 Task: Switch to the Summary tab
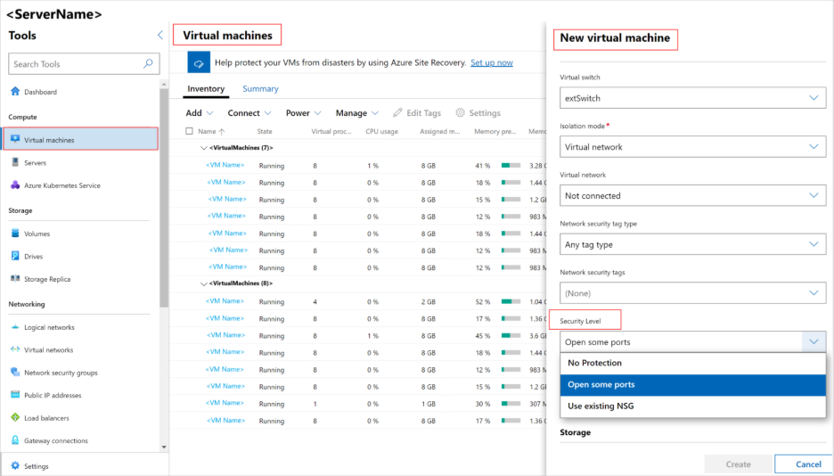(x=260, y=89)
